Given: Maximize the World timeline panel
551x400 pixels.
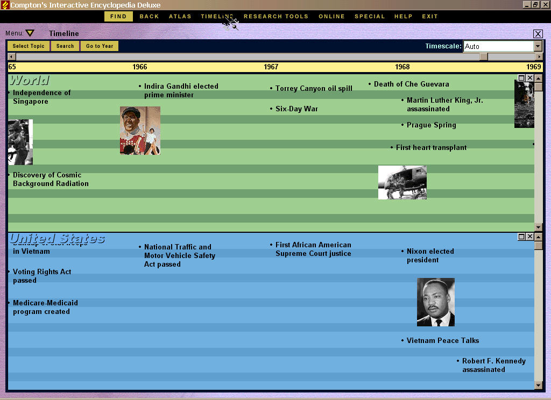Looking at the screenshot, I should [x=521, y=78].
